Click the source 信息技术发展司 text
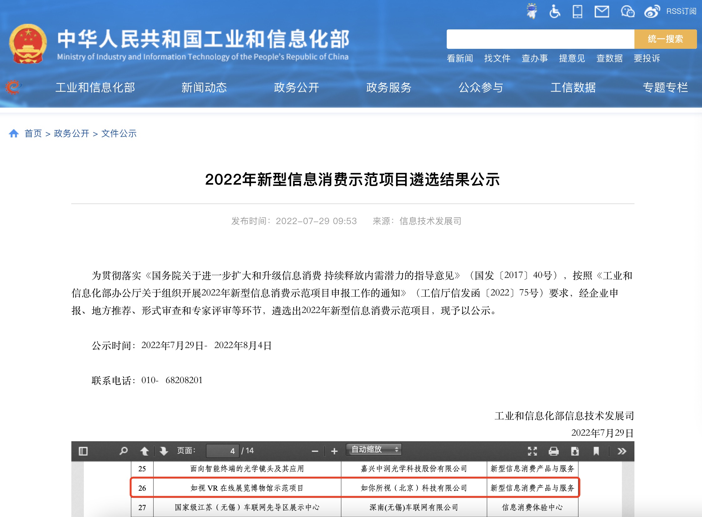This screenshot has height=517, width=702. pyautogui.click(x=430, y=221)
